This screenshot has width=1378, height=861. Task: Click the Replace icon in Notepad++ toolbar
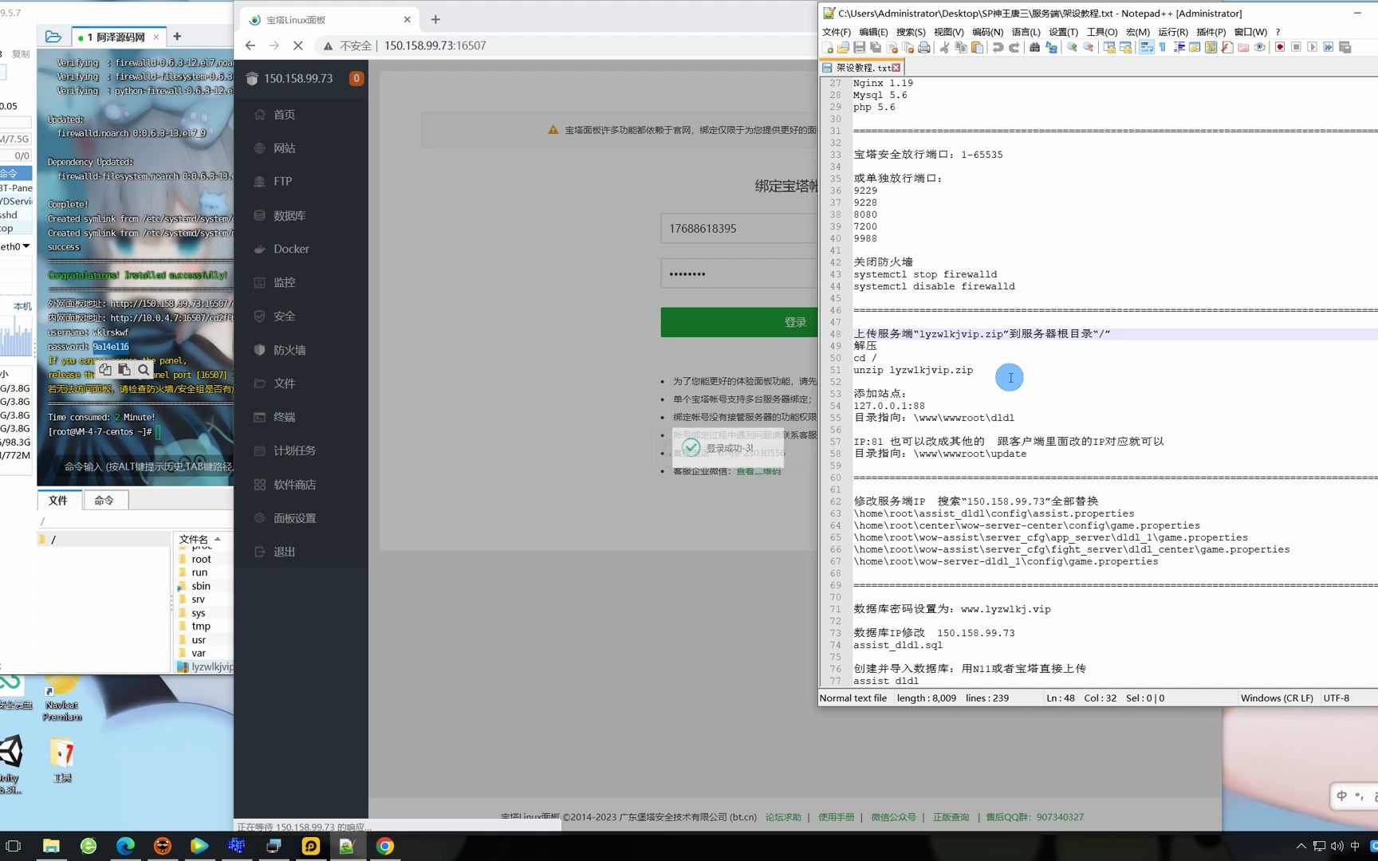(x=1051, y=48)
